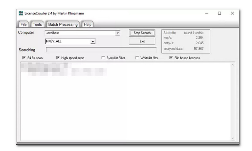Viewport: 252px width, 151px height.
Task: Close the LicenseCrawler window
Action: (x=232, y=13)
